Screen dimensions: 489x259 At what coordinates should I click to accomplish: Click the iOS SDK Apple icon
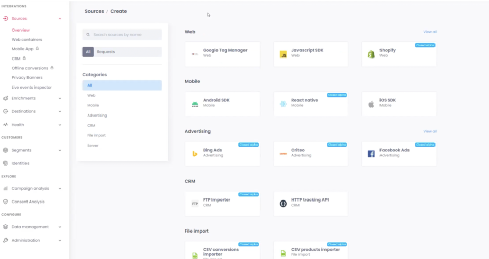[x=371, y=104]
